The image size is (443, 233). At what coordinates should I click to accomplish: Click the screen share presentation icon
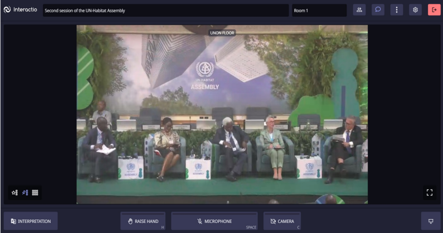click(x=431, y=221)
